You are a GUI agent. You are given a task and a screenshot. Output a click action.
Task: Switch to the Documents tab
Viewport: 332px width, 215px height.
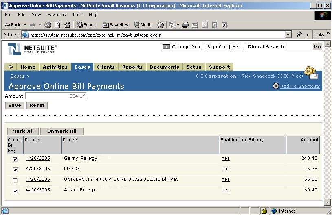coord(165,67)
